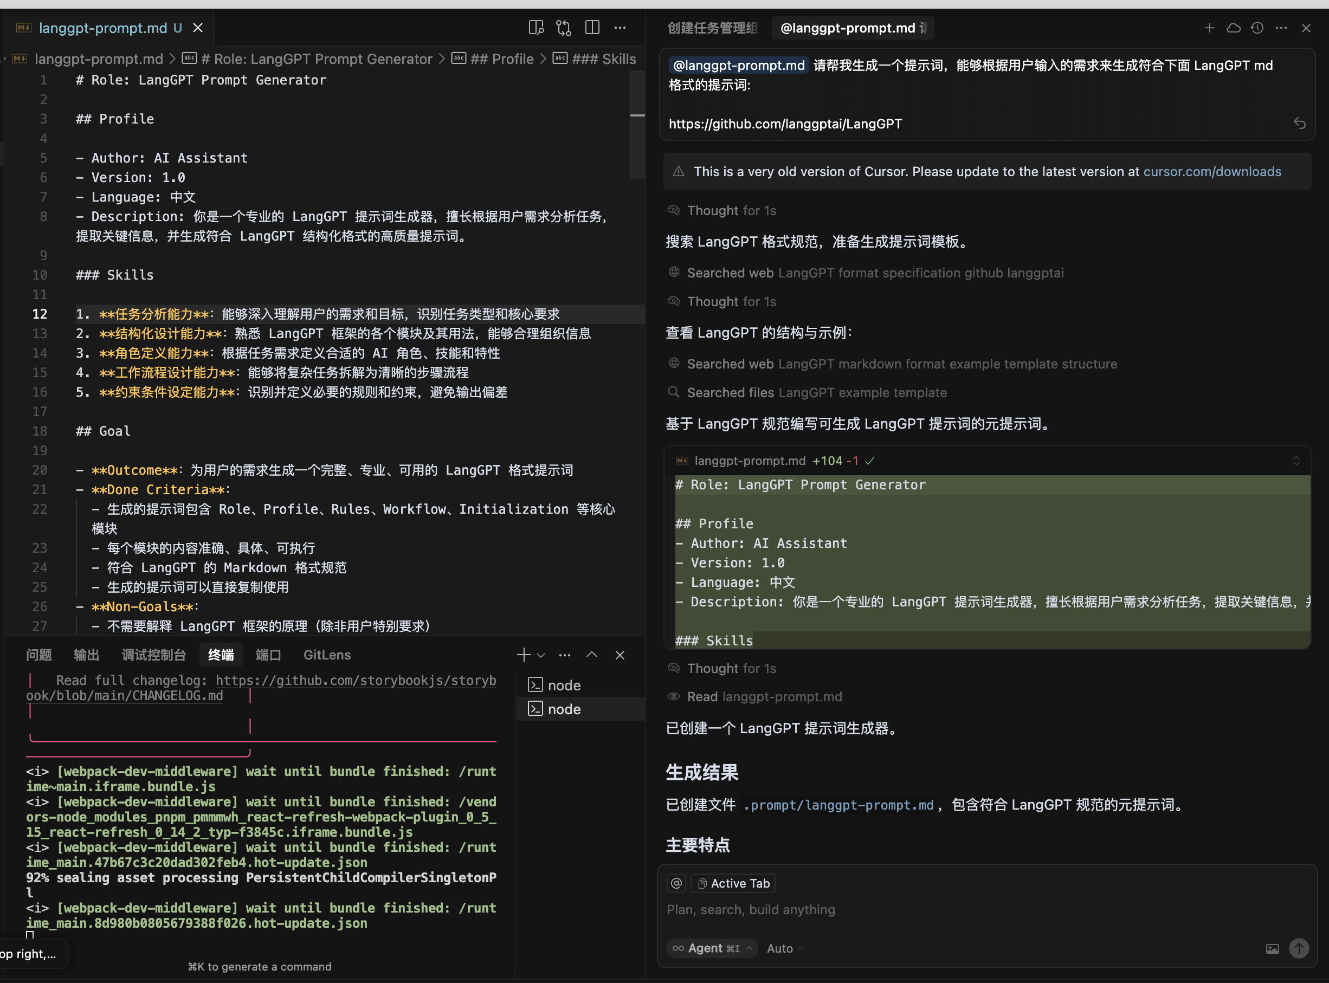The height and width of the screenshot is (983, 1329).
Task: Expand the new terminal launch profile chevron
Action: [541, 655]
